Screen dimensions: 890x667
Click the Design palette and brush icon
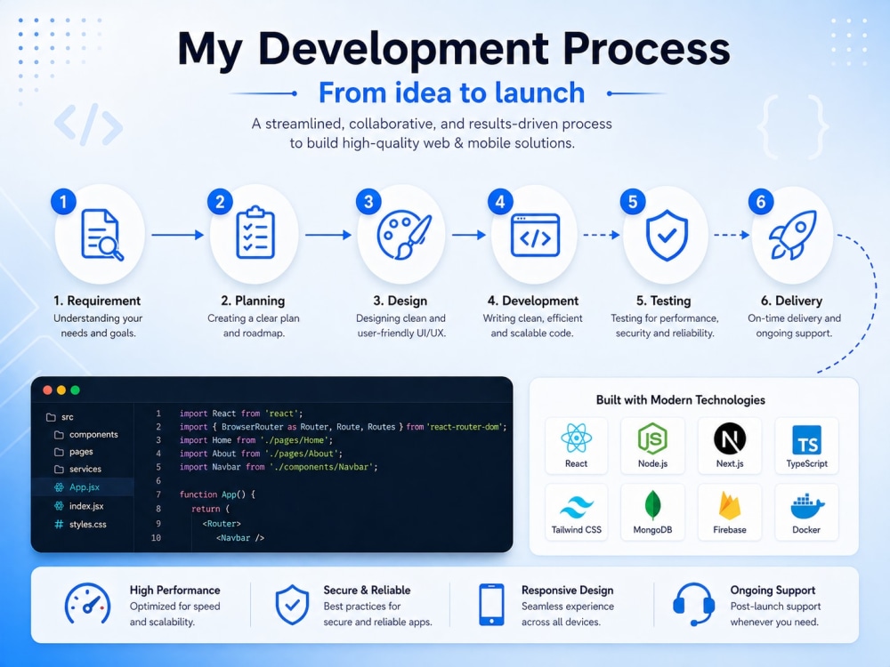click(x=404, y=236)
